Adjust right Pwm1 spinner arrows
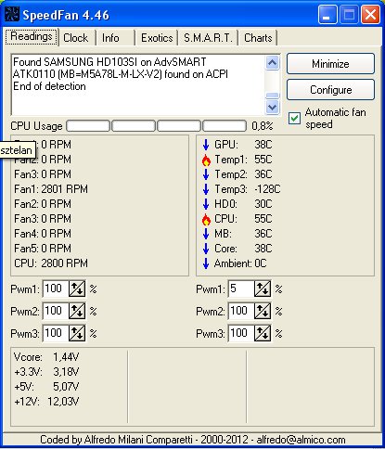 [x=263, y=289]
